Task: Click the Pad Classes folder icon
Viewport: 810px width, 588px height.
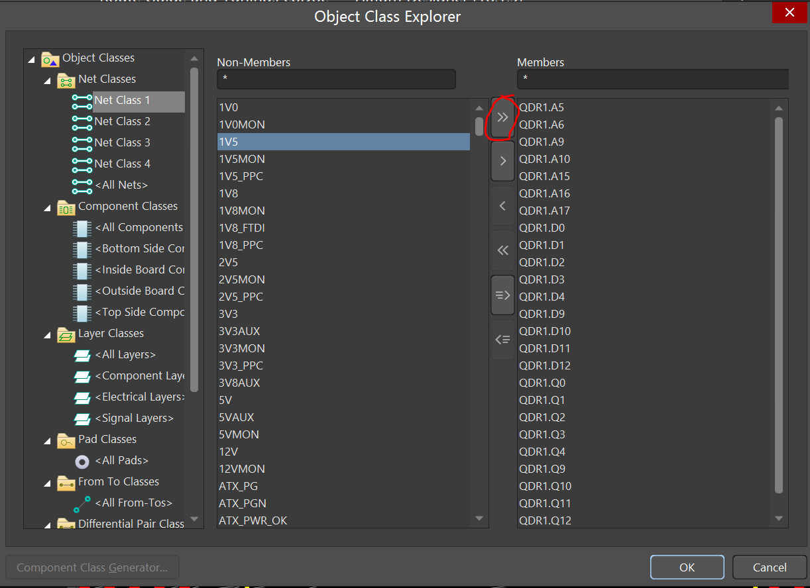Action: click(x=66, y=440)
